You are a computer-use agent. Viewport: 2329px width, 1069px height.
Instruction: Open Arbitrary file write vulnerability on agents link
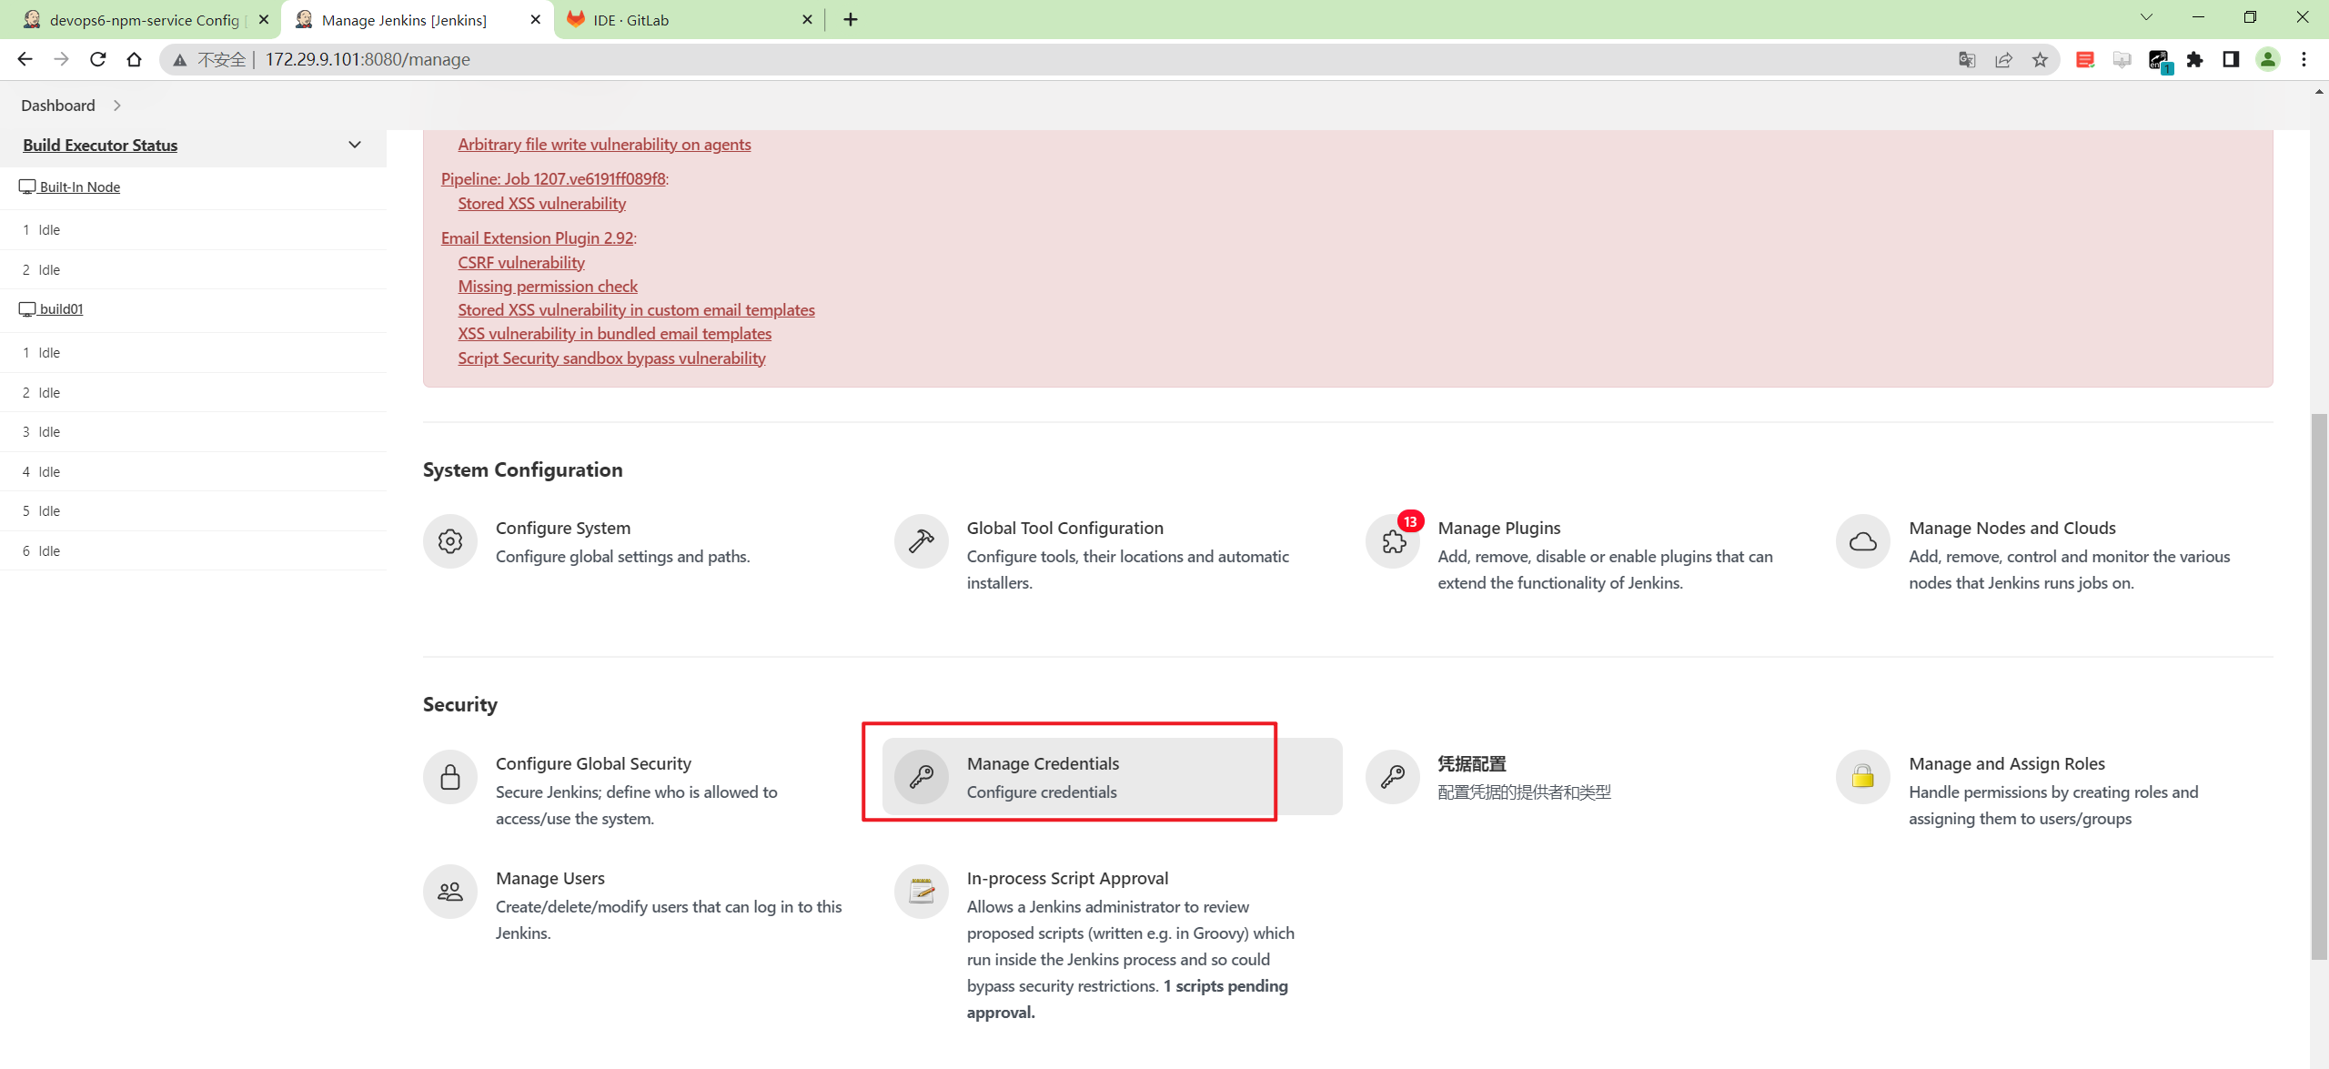click(604, 144)
